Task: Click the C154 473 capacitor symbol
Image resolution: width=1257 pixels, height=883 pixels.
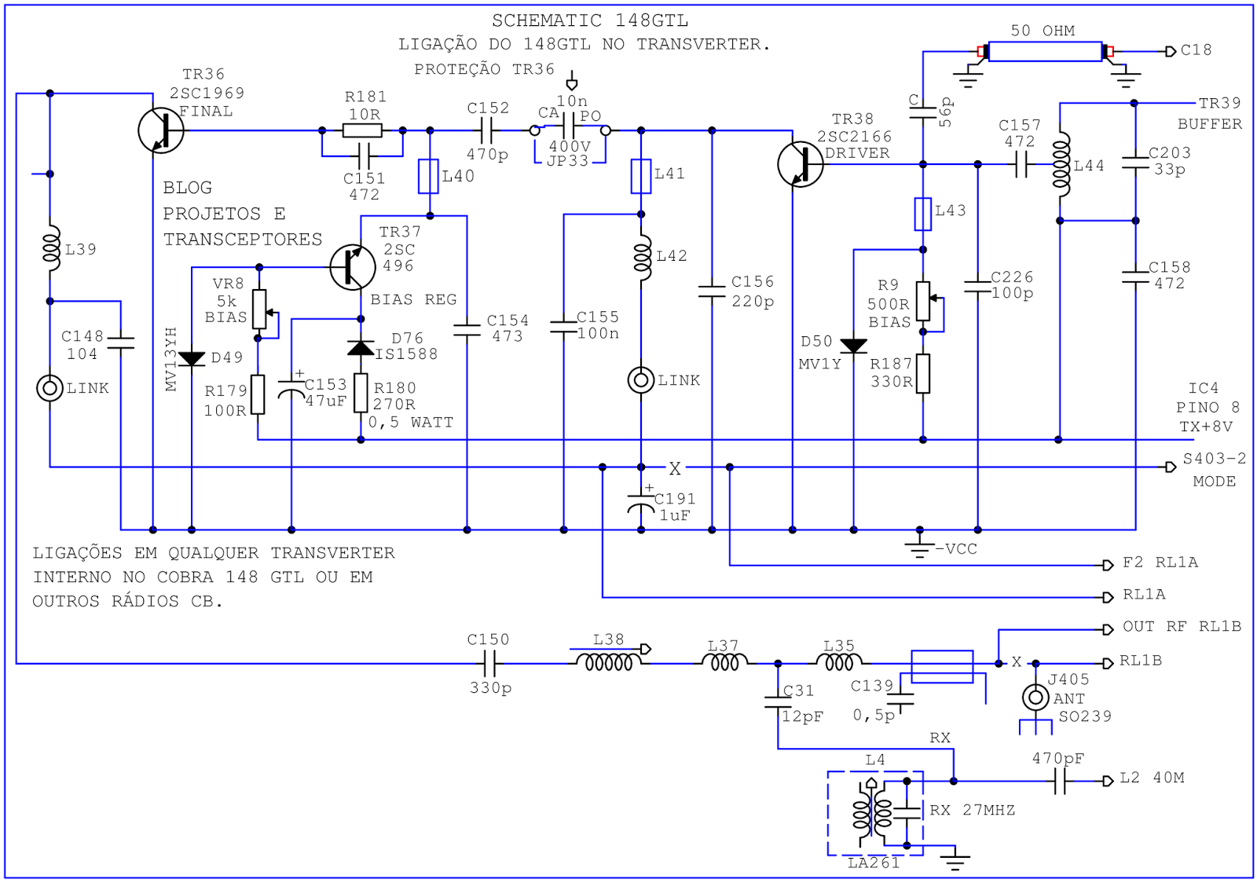Action: 467,331
